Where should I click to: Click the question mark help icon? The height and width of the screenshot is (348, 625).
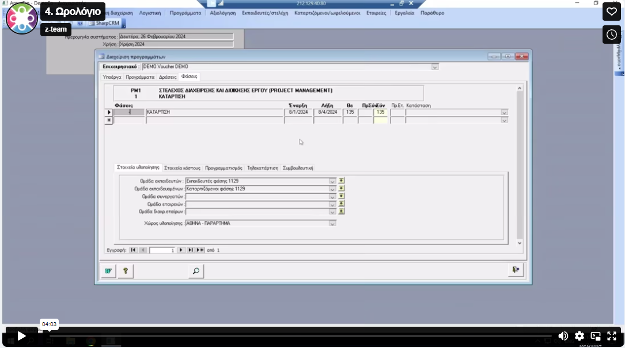point(125,271)
